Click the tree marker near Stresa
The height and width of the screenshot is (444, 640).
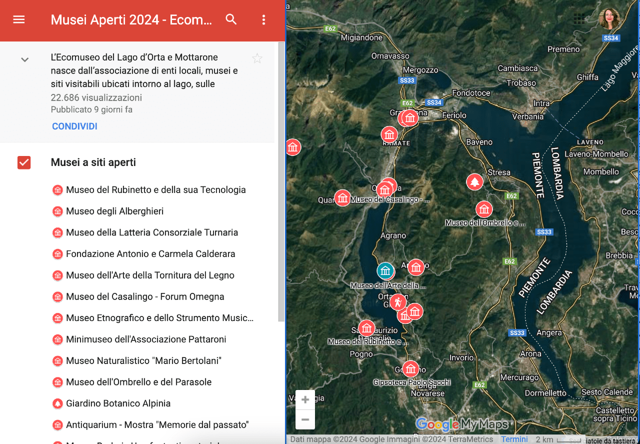474,182
